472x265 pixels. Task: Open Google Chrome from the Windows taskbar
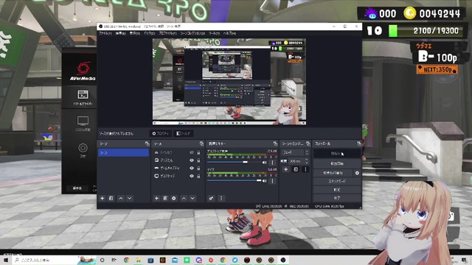pos(126,260)
